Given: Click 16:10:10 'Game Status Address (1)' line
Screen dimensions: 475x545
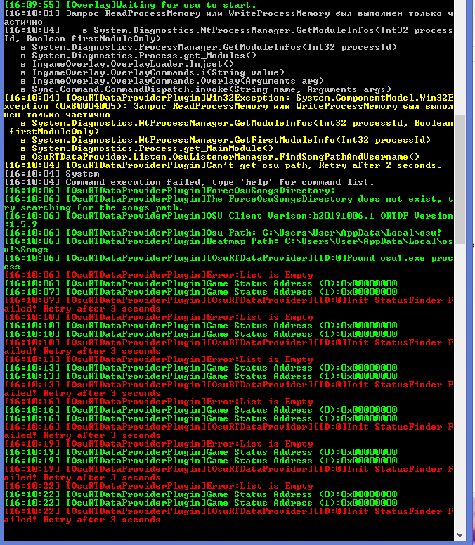Looking at the screenshot, I should click(x=200, y=334).
